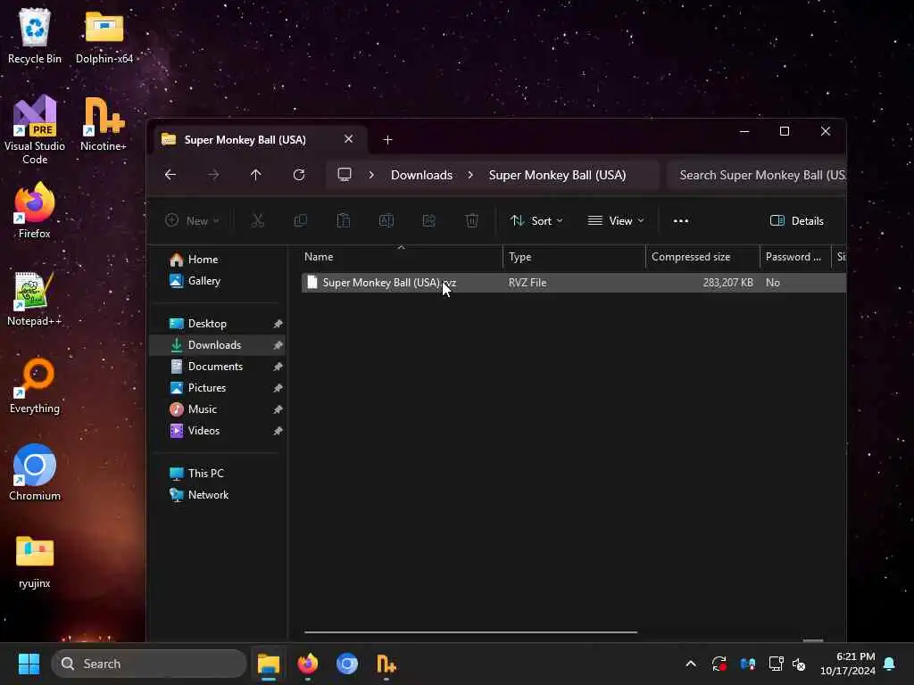Go back in File Explorer
Viewport: 914px width, 685px height.
[170, 175]
